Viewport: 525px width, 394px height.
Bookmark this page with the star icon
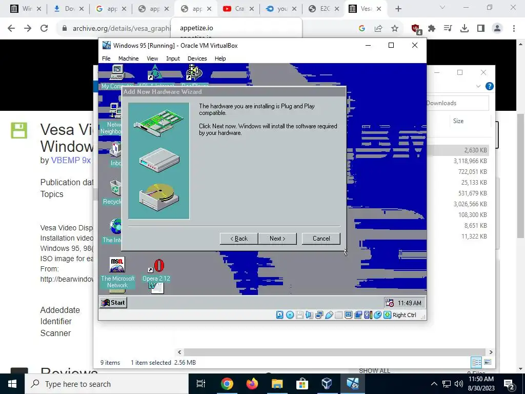click(395, 29)
